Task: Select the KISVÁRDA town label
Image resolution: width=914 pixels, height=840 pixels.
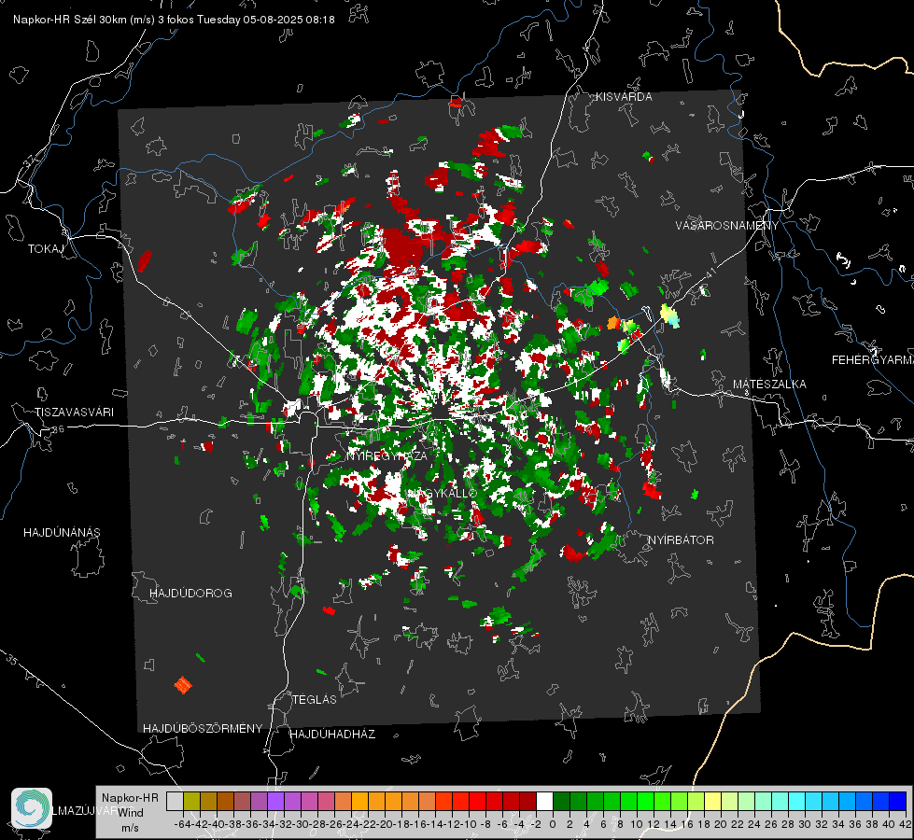Action: coord(624,97)
